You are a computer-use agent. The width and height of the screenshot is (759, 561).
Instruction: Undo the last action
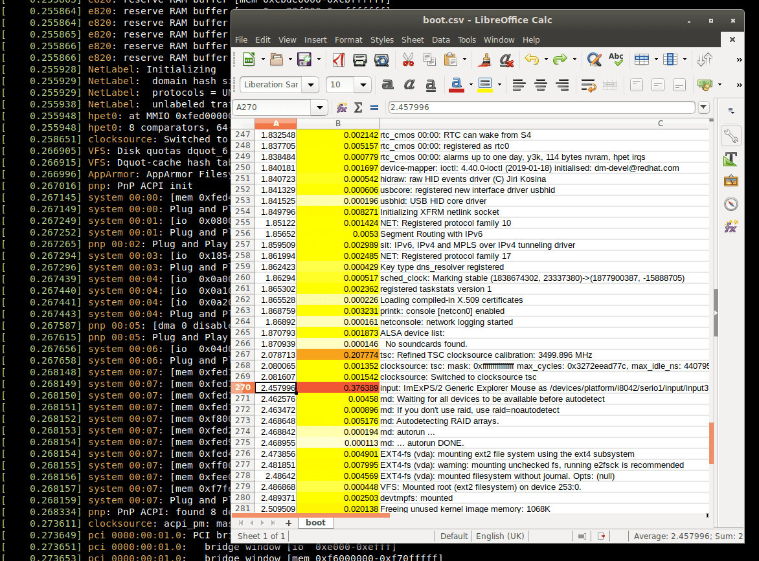point(532,60)
